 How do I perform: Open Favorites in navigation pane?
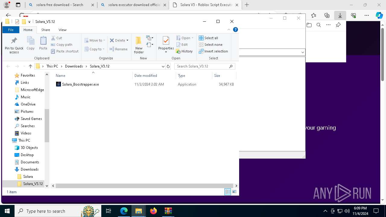click(x=28, y=75)
